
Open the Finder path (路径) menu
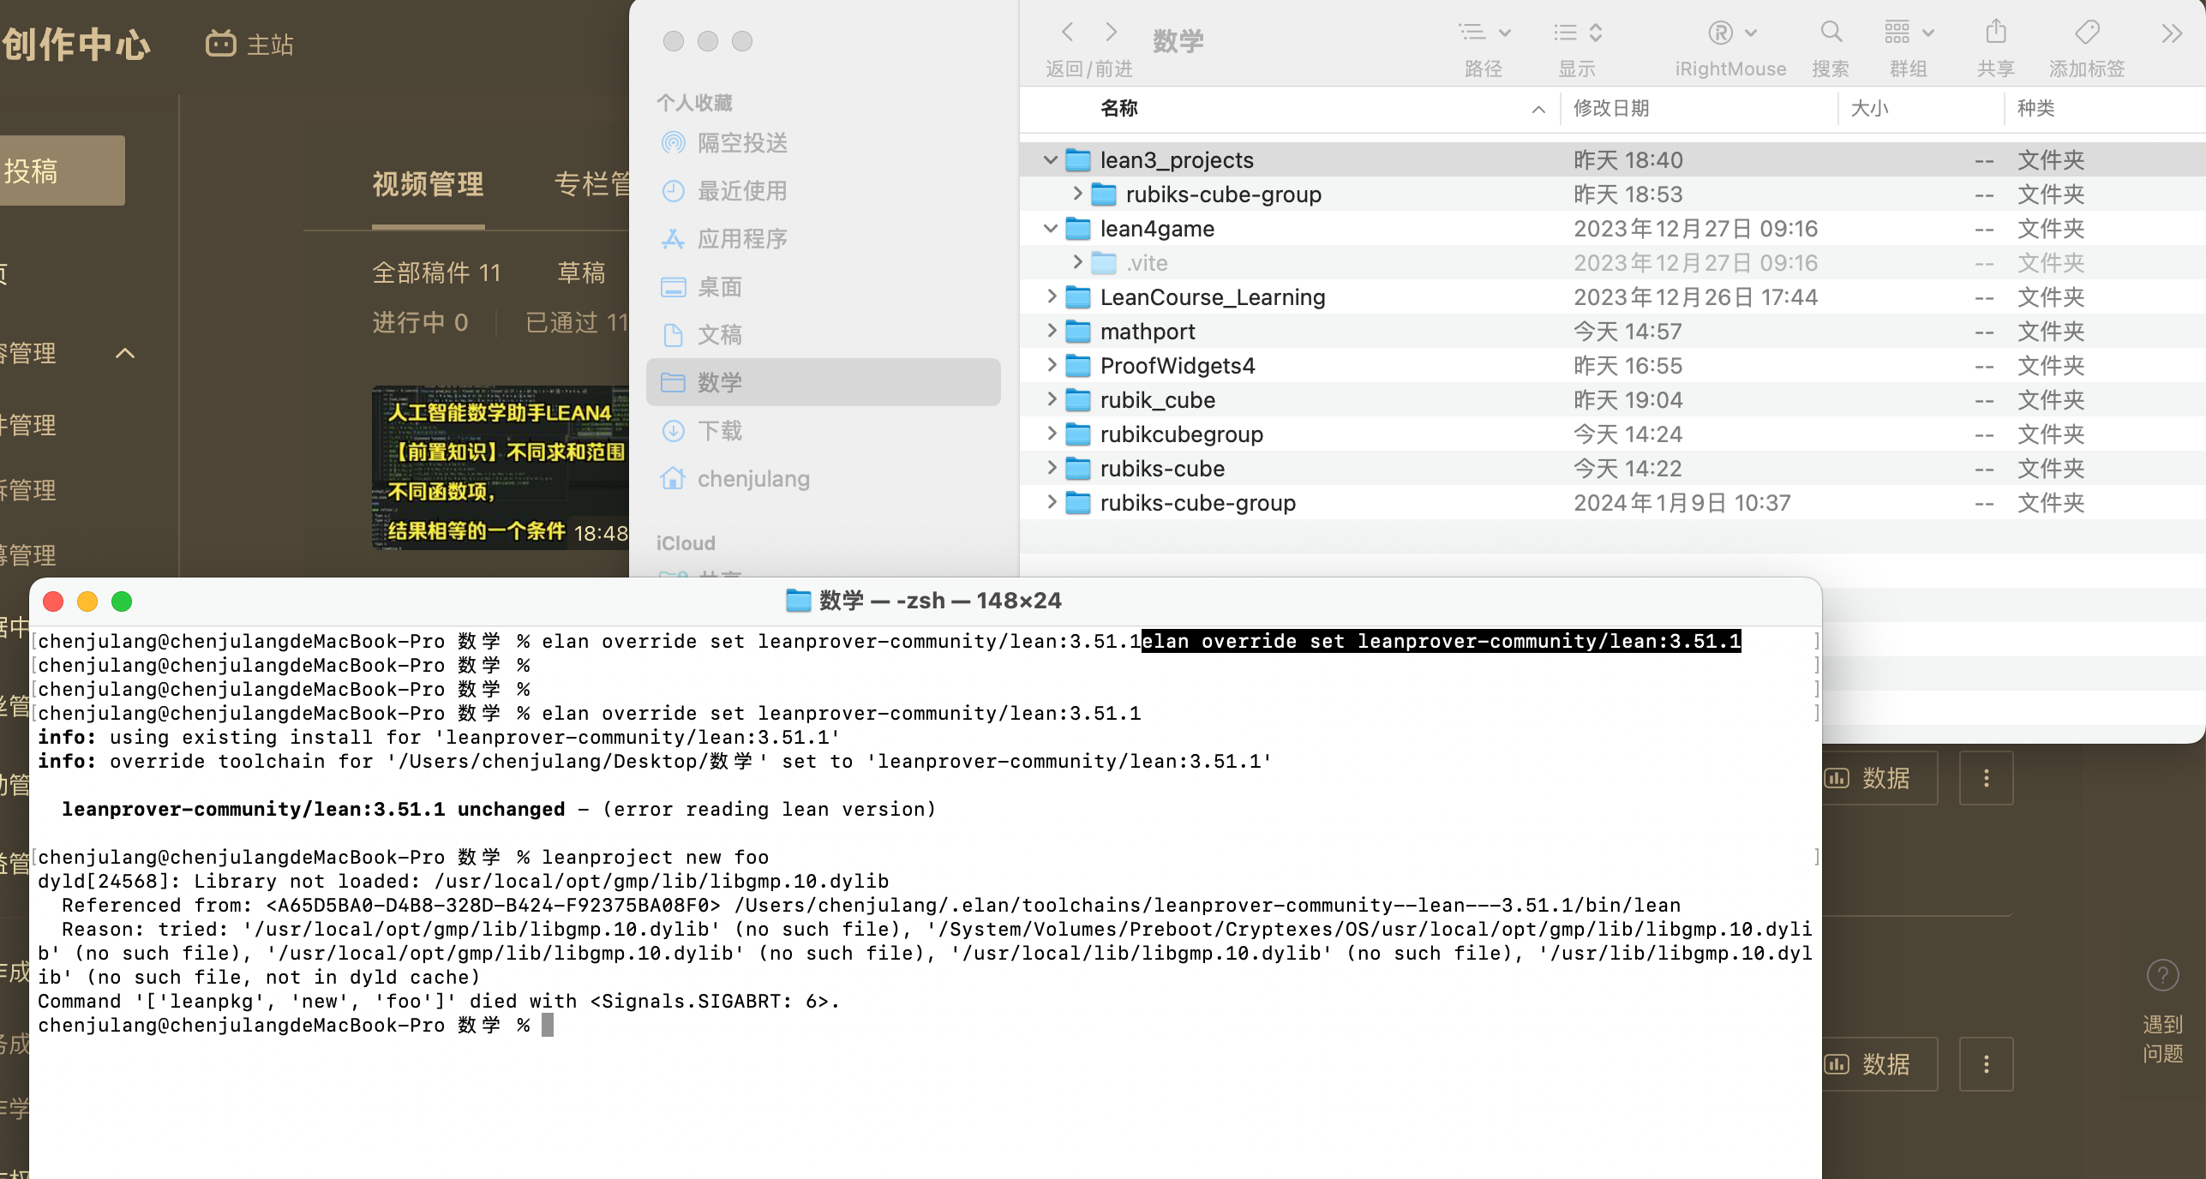[1484, 33]
